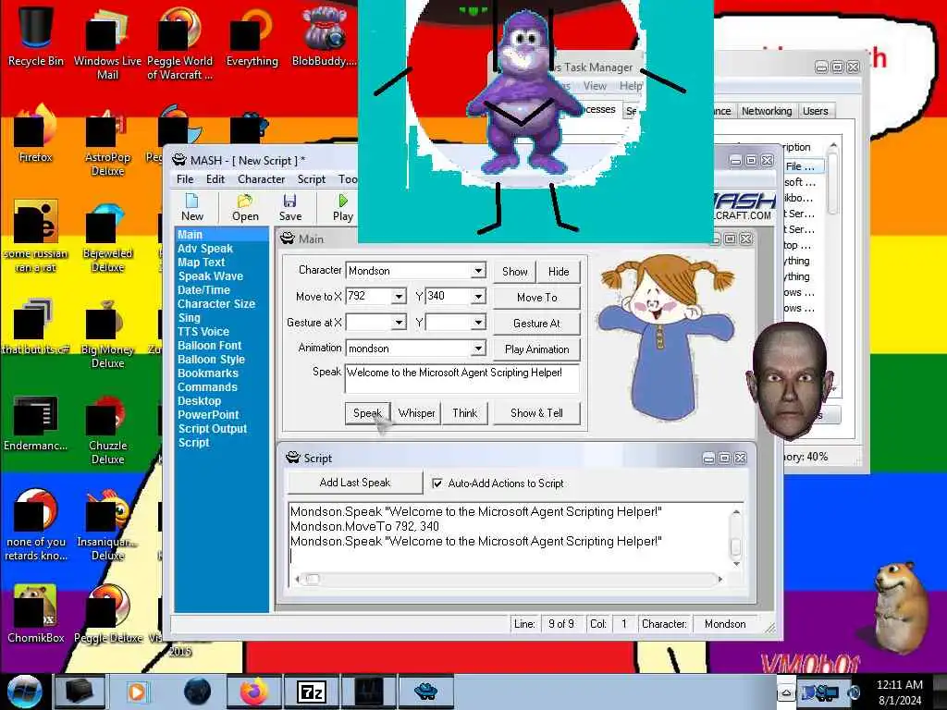Select PowerPoint in the sidebar
Viewport: 947px width, 710px height.
(208, 415)
